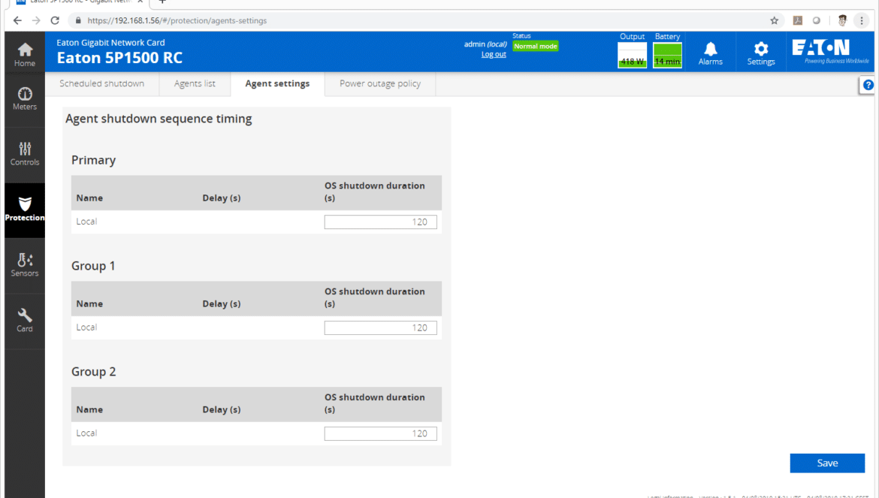This screenshot has width=879, height=498.
Task: Click the padlock site security icon
Action: 78,21
